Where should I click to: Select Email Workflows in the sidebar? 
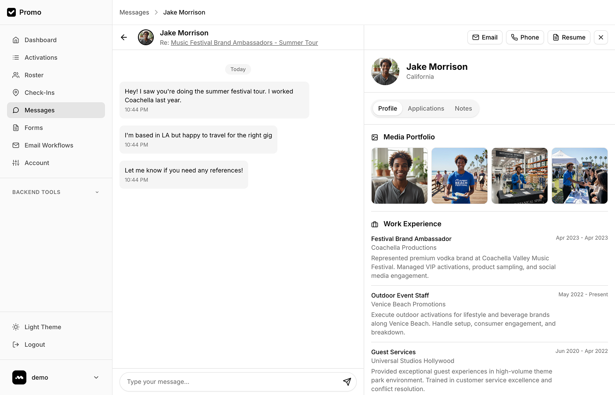pos(48,145)
